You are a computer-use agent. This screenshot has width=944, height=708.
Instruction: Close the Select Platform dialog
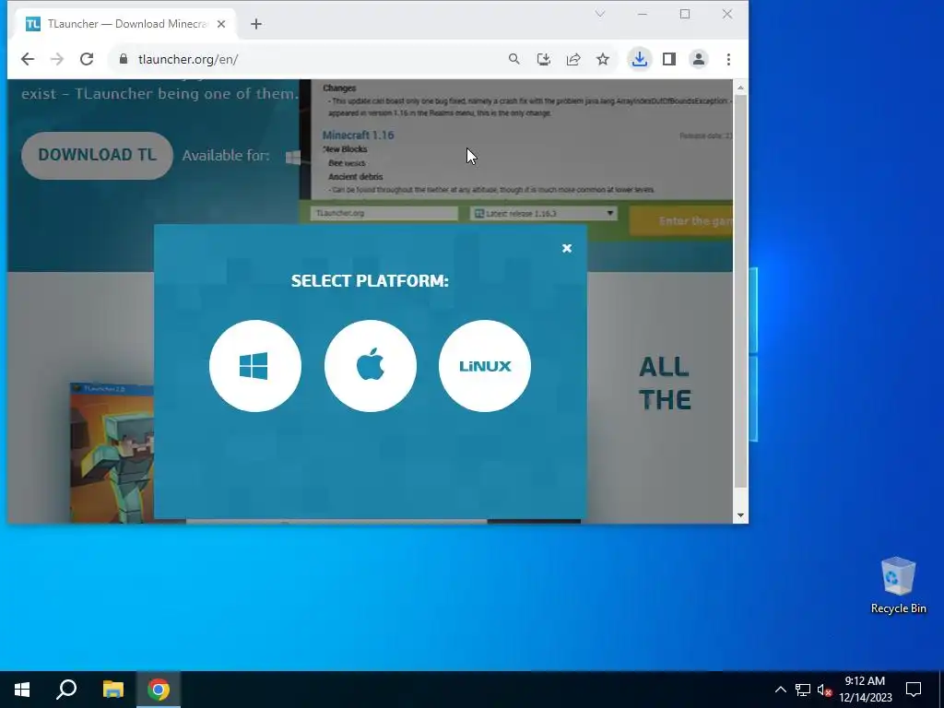tap(567, 248)
